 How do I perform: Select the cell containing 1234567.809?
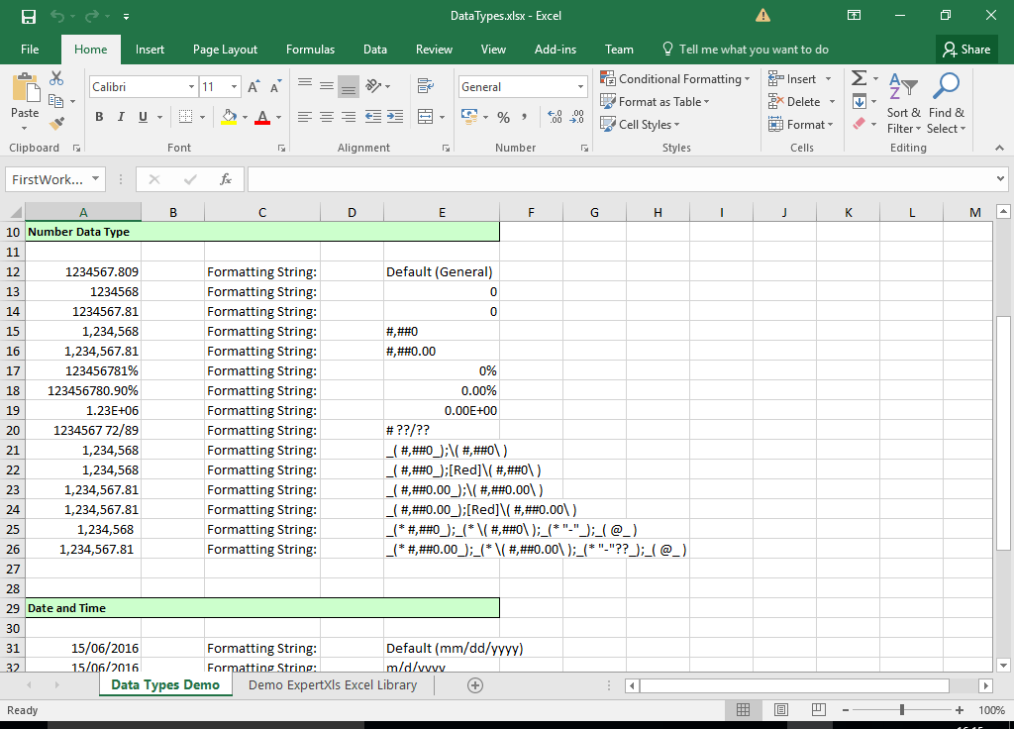[x=83, y=271]
